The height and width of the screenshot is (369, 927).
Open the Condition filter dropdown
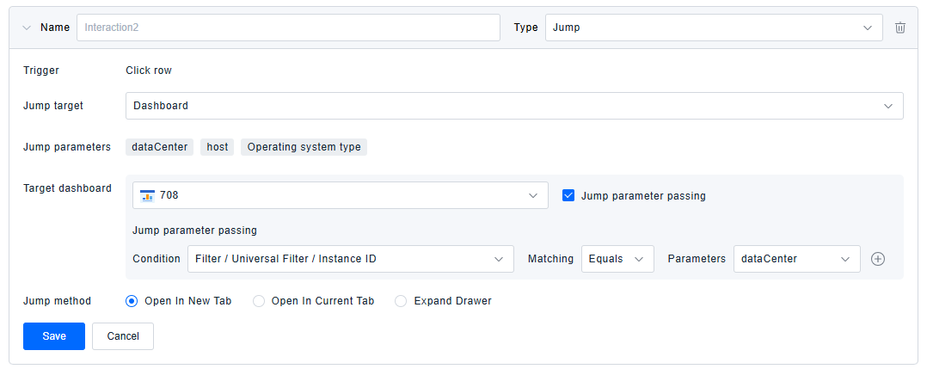coord(350,259)
